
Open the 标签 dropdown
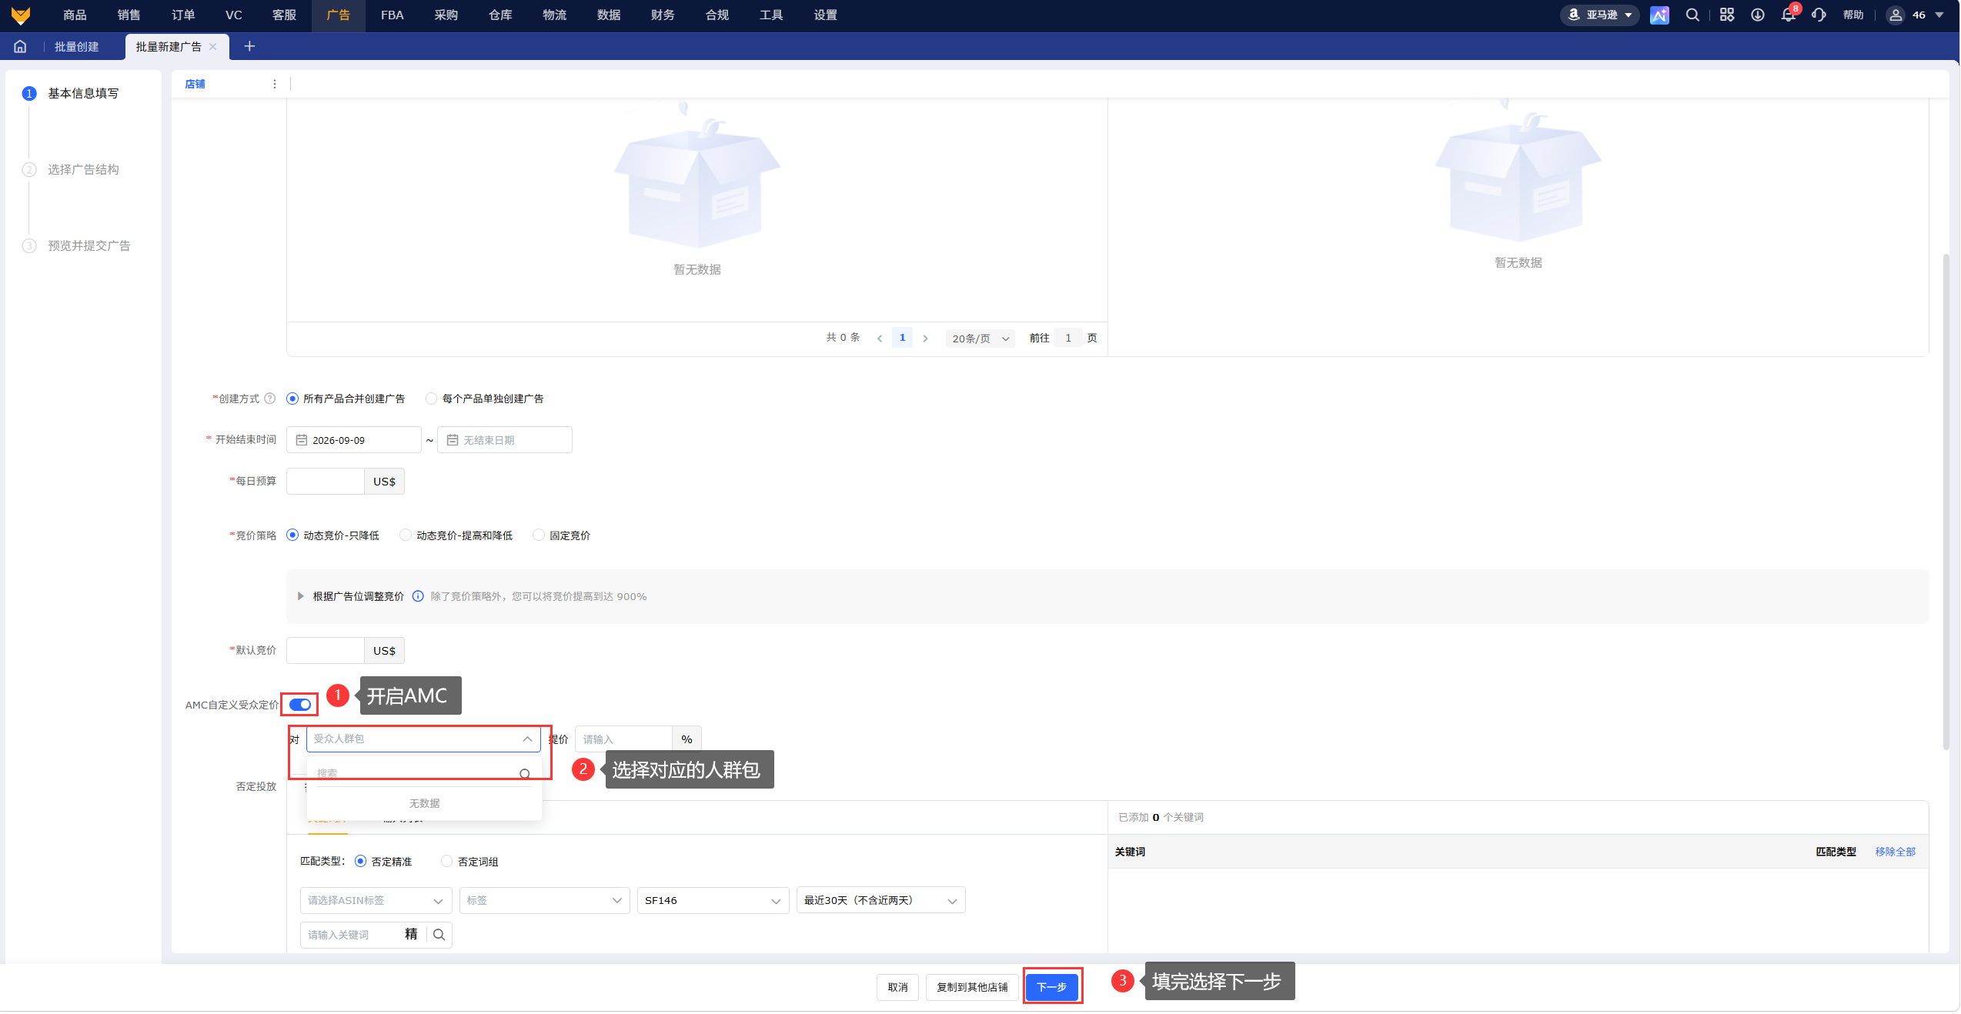tap(544, 901)
